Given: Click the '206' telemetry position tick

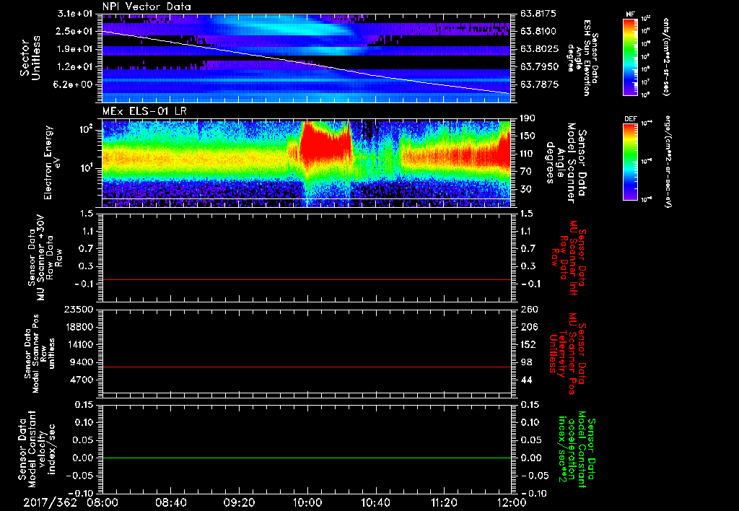Looking at the screenshot, I should (528, 327).
